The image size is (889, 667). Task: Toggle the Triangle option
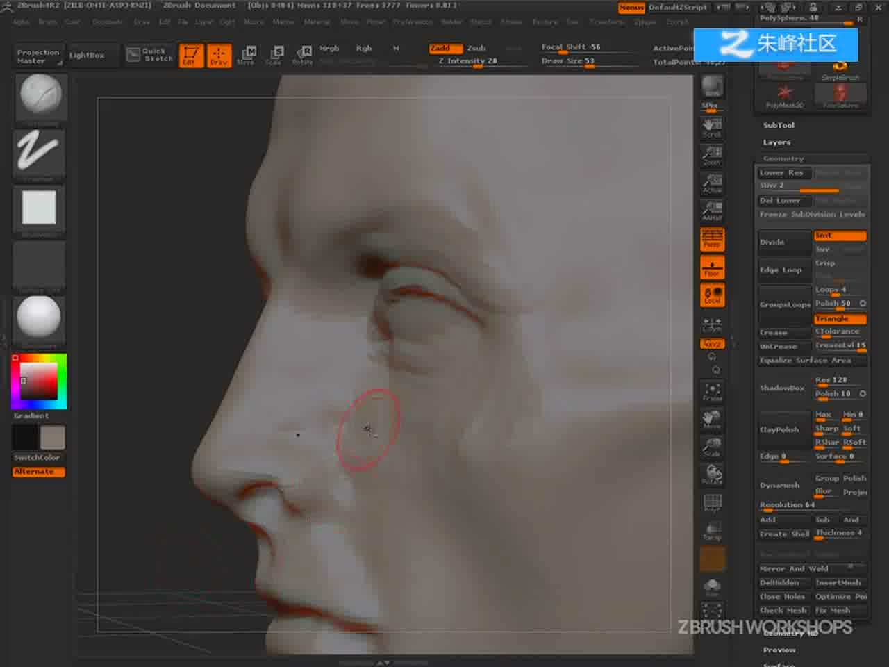840,319
